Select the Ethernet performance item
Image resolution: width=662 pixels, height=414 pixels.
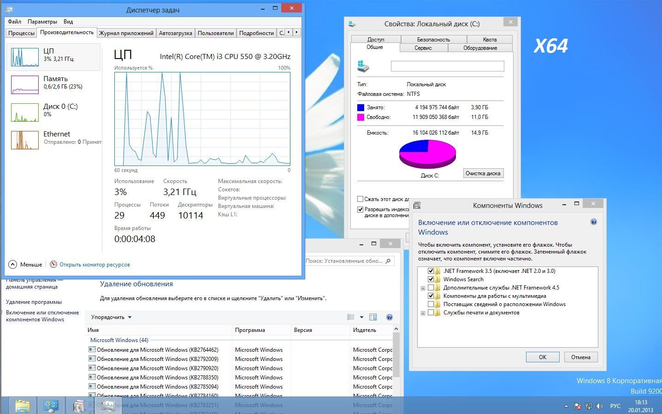tap(53, 140)
